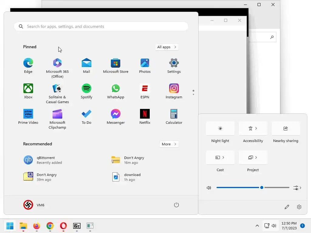Open all settings via quick settings gear
311x233 pixels.
[x=299, y=207]
